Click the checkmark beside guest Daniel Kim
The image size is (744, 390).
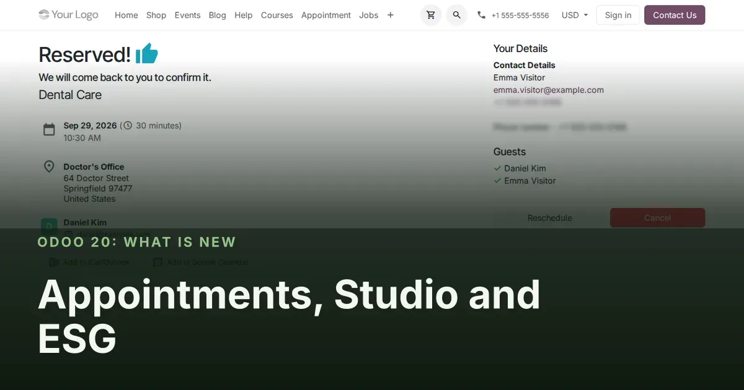[x=497, y=168]
